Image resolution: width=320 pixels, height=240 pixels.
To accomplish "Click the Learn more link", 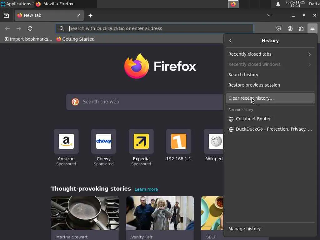I will pyautogui.click(x=146, y=189).
